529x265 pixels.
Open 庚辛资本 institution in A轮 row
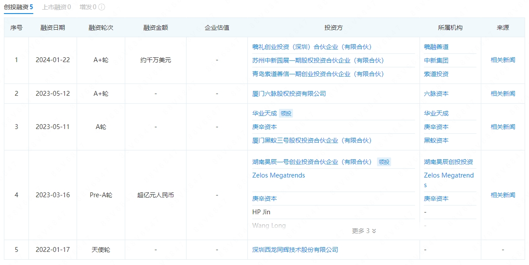click(436, 127)
